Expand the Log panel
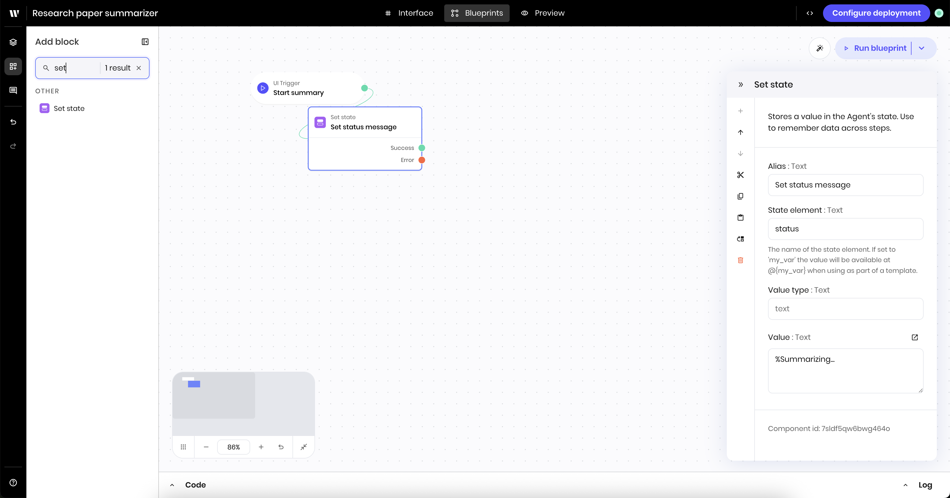Image resolution: width=950 pixels, height=498 pixels. click(x=905, y=485)
